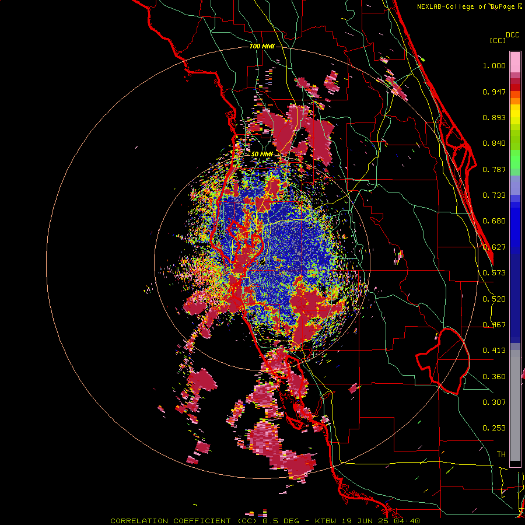This screenshot has width=525, height=525.
Task: Click the 0.253 scale value
Action: pos(494,428)
